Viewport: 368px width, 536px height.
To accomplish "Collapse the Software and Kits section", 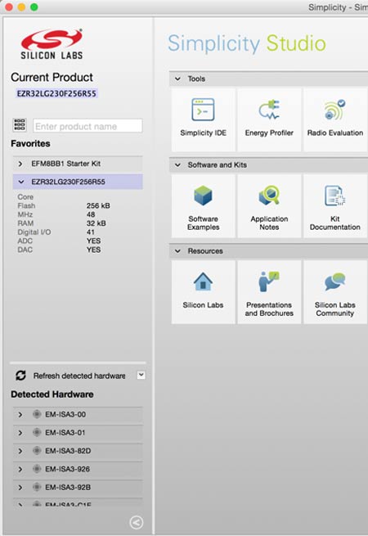I will click(x=177, y=164).
